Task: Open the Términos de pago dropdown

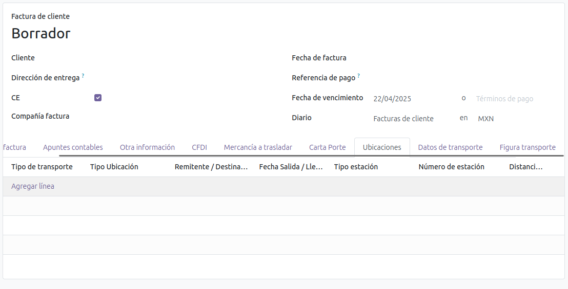Action: pos(513,99)
